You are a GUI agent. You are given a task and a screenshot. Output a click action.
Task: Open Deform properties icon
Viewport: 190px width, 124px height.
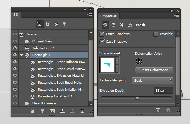pos(113,25)
